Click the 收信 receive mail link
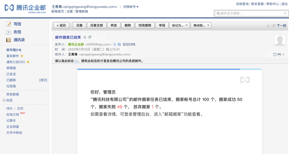Viewport: 289px width, 154px height. 17,32
